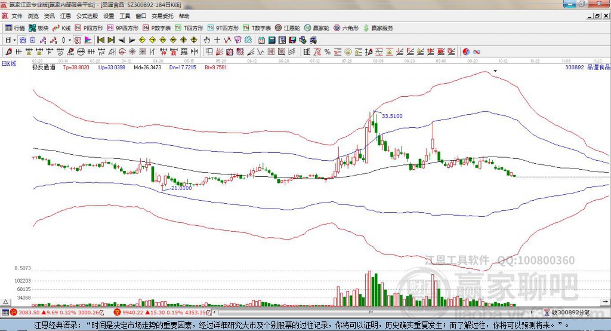Select the hand pan tool
The height and width of the screenshot is (331, 611).
207,40
